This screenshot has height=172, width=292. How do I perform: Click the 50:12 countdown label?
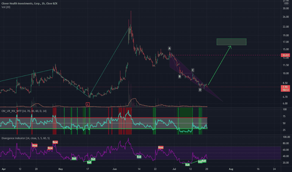pyautogui.click(x=285, y=90)
